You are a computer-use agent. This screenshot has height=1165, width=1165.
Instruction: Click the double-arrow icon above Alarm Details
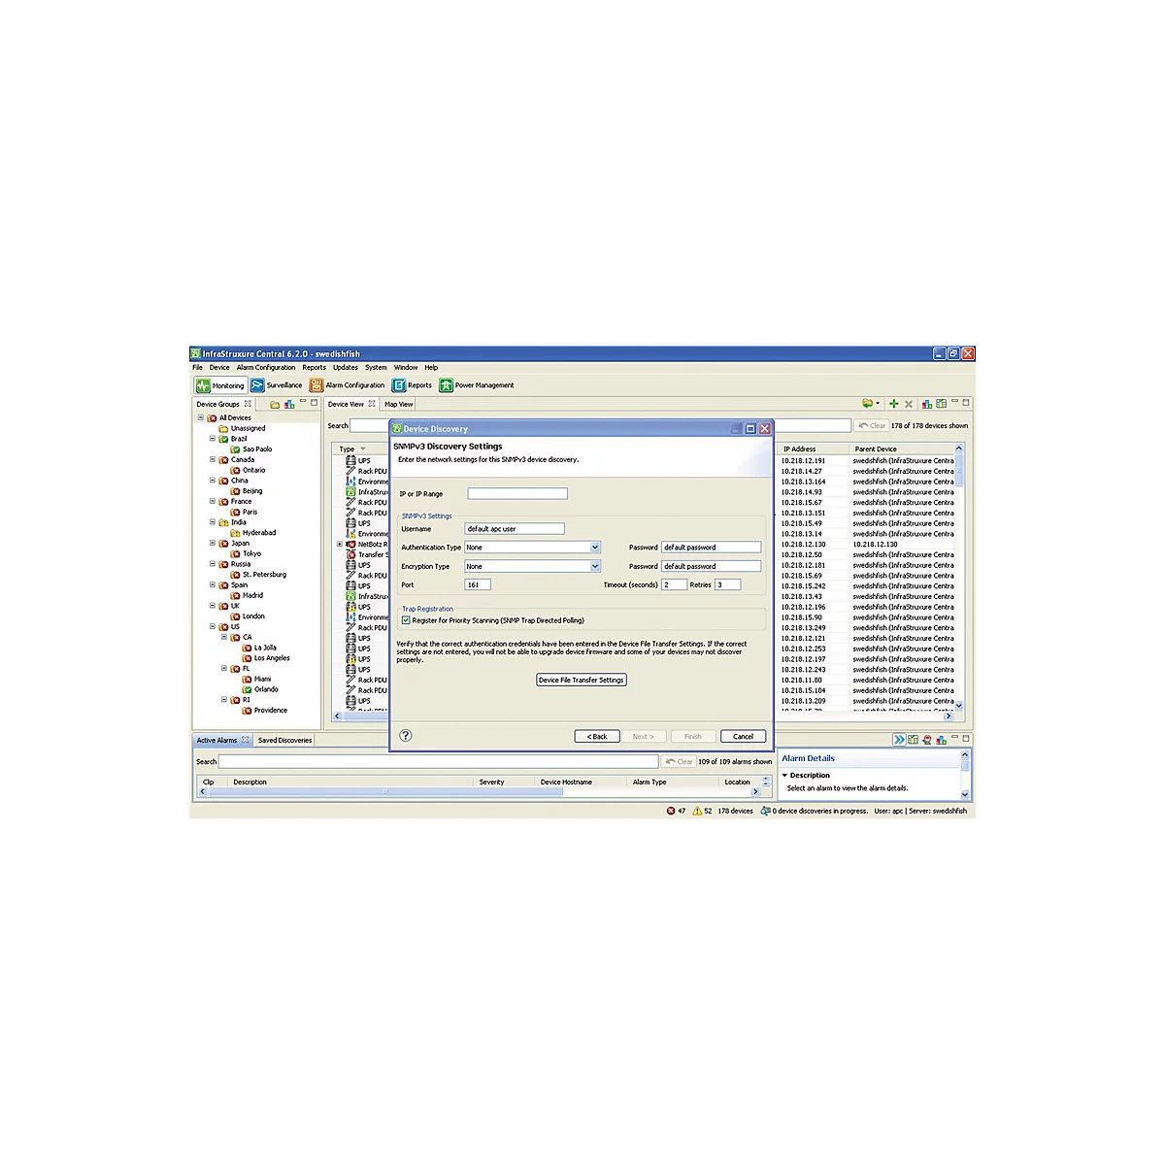[x=899, y=740]
